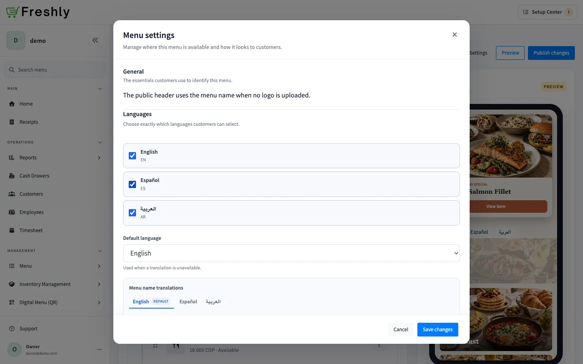
Task: Click the Search menu input field
Action: click(55, 70)
